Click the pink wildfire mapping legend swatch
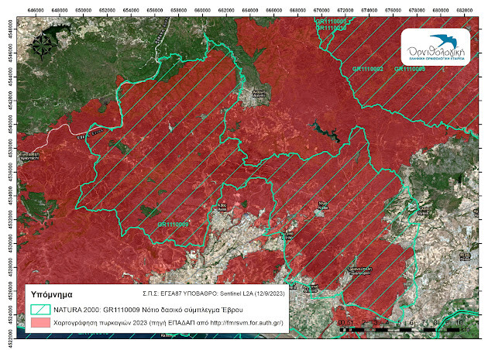The height and width of the screenshot is (350, 495). (40, 323)
